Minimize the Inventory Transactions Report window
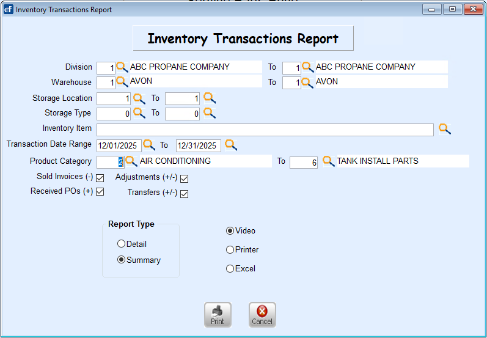 coord(432,9)
